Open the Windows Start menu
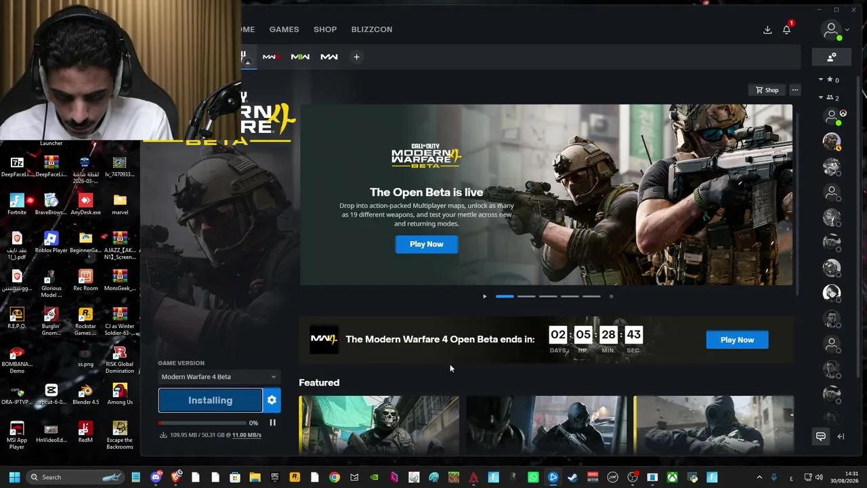 click(x=14, y=477)
